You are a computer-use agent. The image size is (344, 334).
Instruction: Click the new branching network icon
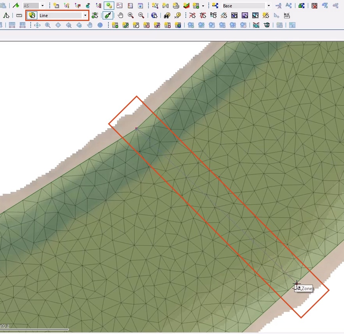(x=155, y=5)
